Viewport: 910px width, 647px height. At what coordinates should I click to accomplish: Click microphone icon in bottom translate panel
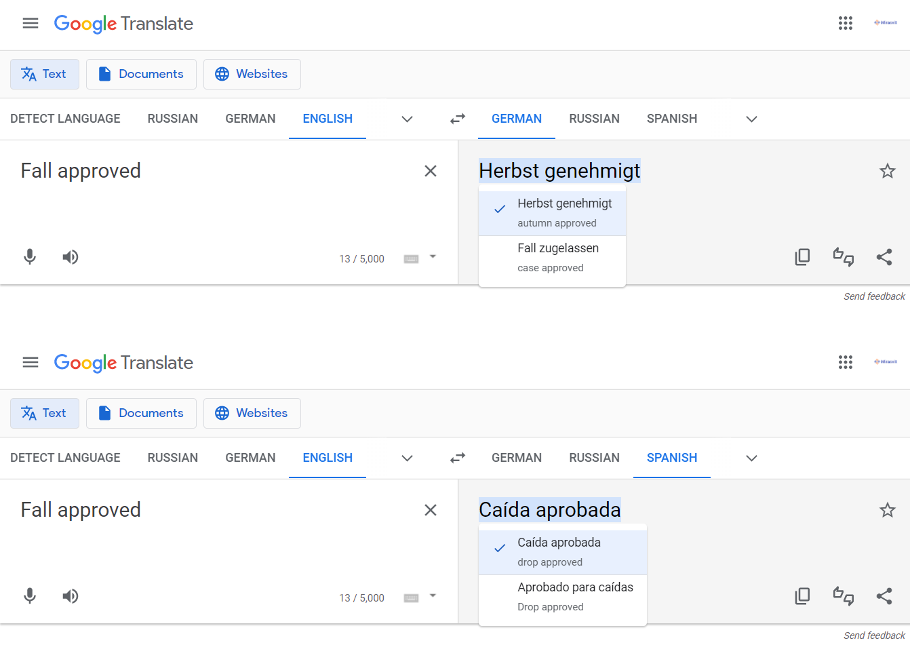(x=30, y=596)
